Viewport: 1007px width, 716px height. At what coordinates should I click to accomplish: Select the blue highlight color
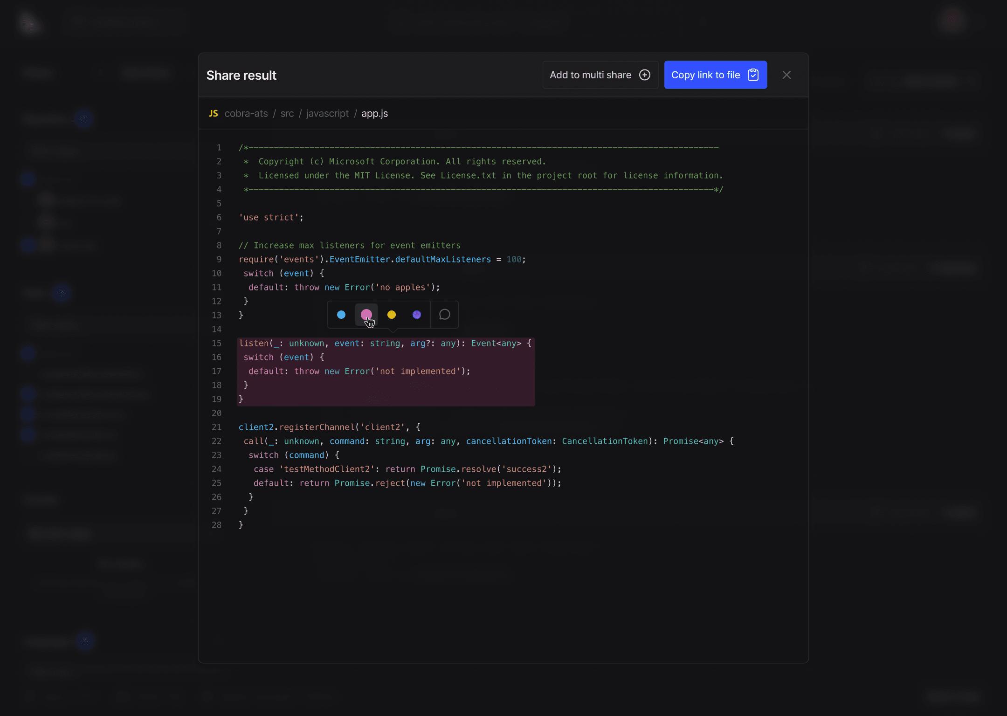point(341,315)
